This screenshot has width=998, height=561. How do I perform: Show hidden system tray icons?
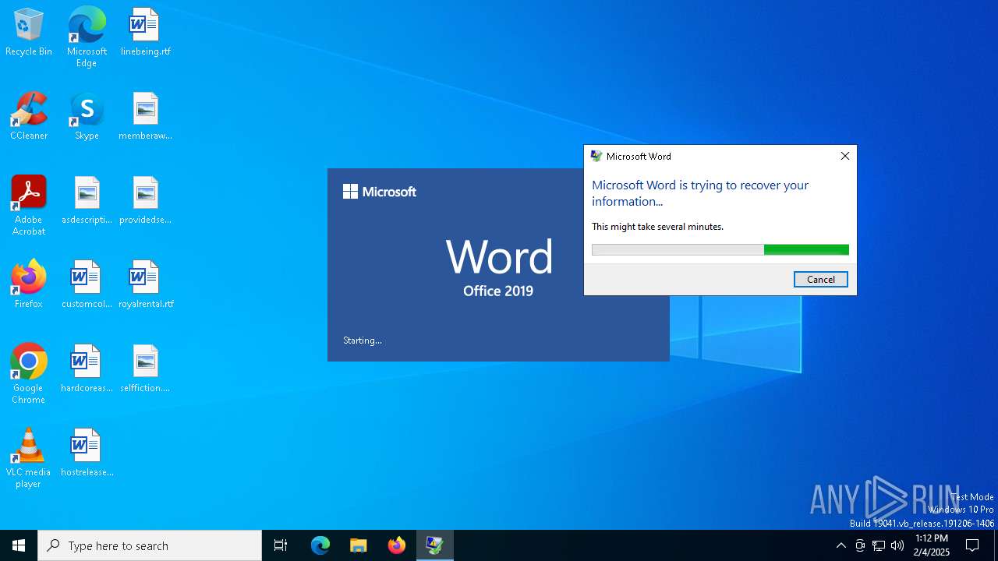[x=841, y=545]
